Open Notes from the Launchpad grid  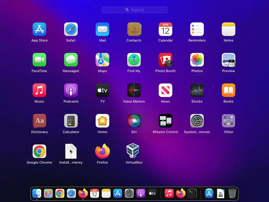(229, 29)
